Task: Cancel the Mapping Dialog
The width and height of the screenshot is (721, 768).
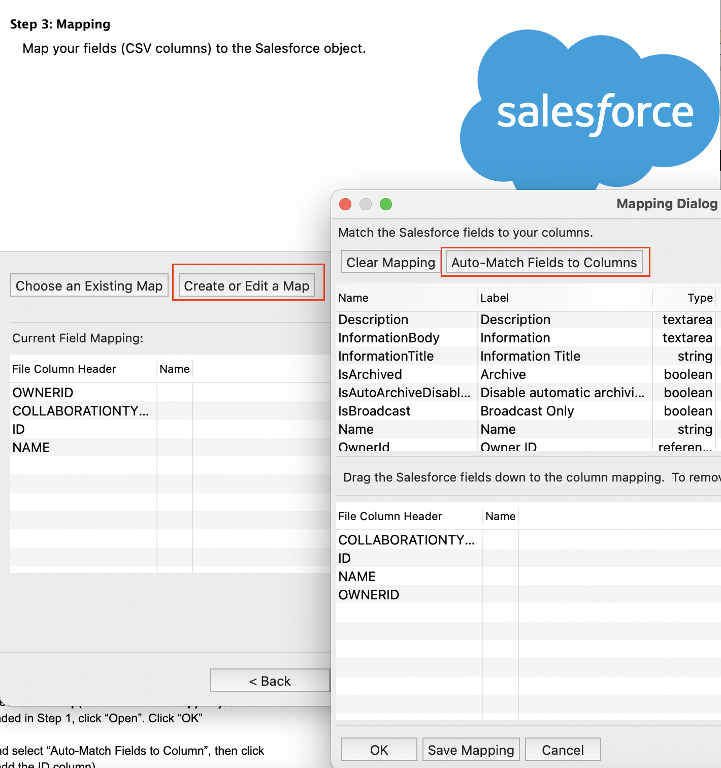Action: tap(563, 750)
